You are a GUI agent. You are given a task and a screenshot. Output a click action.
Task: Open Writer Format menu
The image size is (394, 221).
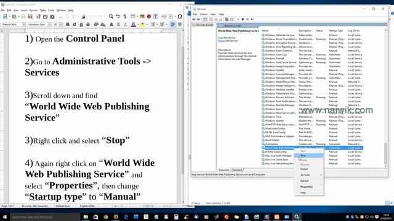33,10
